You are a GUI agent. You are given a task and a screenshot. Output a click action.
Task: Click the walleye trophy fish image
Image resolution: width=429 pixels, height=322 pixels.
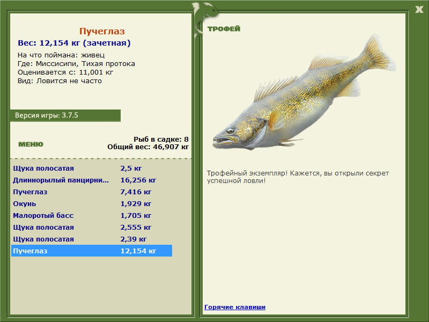click(304, 93)
